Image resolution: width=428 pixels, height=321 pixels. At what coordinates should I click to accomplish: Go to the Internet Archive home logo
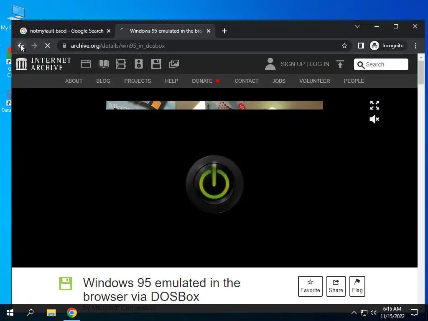tap(43, 64)
